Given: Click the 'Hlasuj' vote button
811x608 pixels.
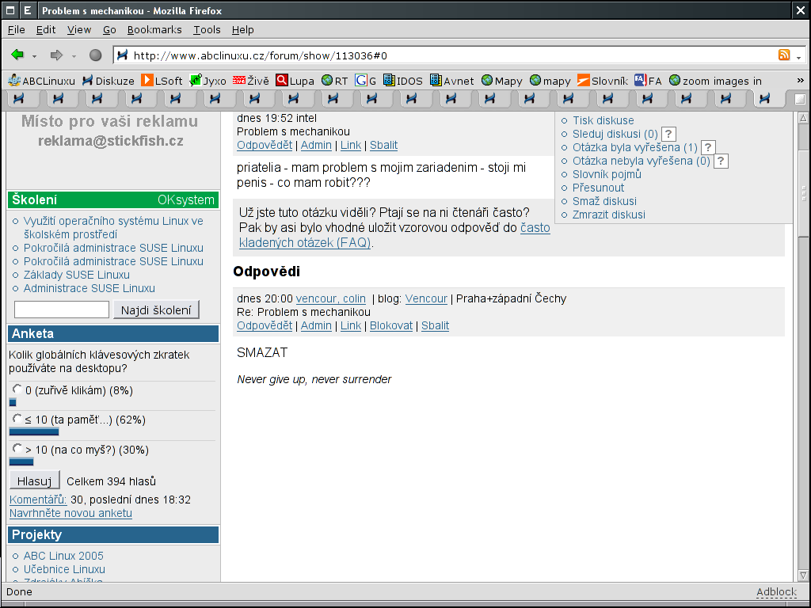Looking at the screenshot, I should tap(35, 481).
